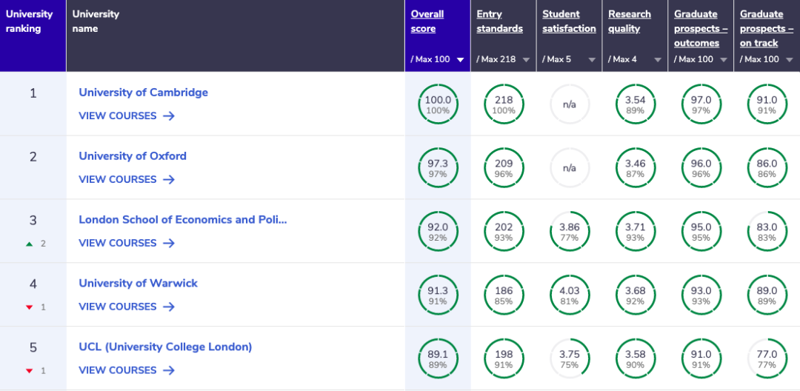Viewport: 800px width, 391px height.
Task: Open the University of Cambridge link
Action: (143, 93)
